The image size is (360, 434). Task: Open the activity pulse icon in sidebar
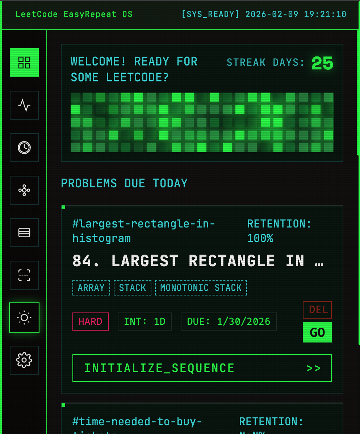(24, 105)
